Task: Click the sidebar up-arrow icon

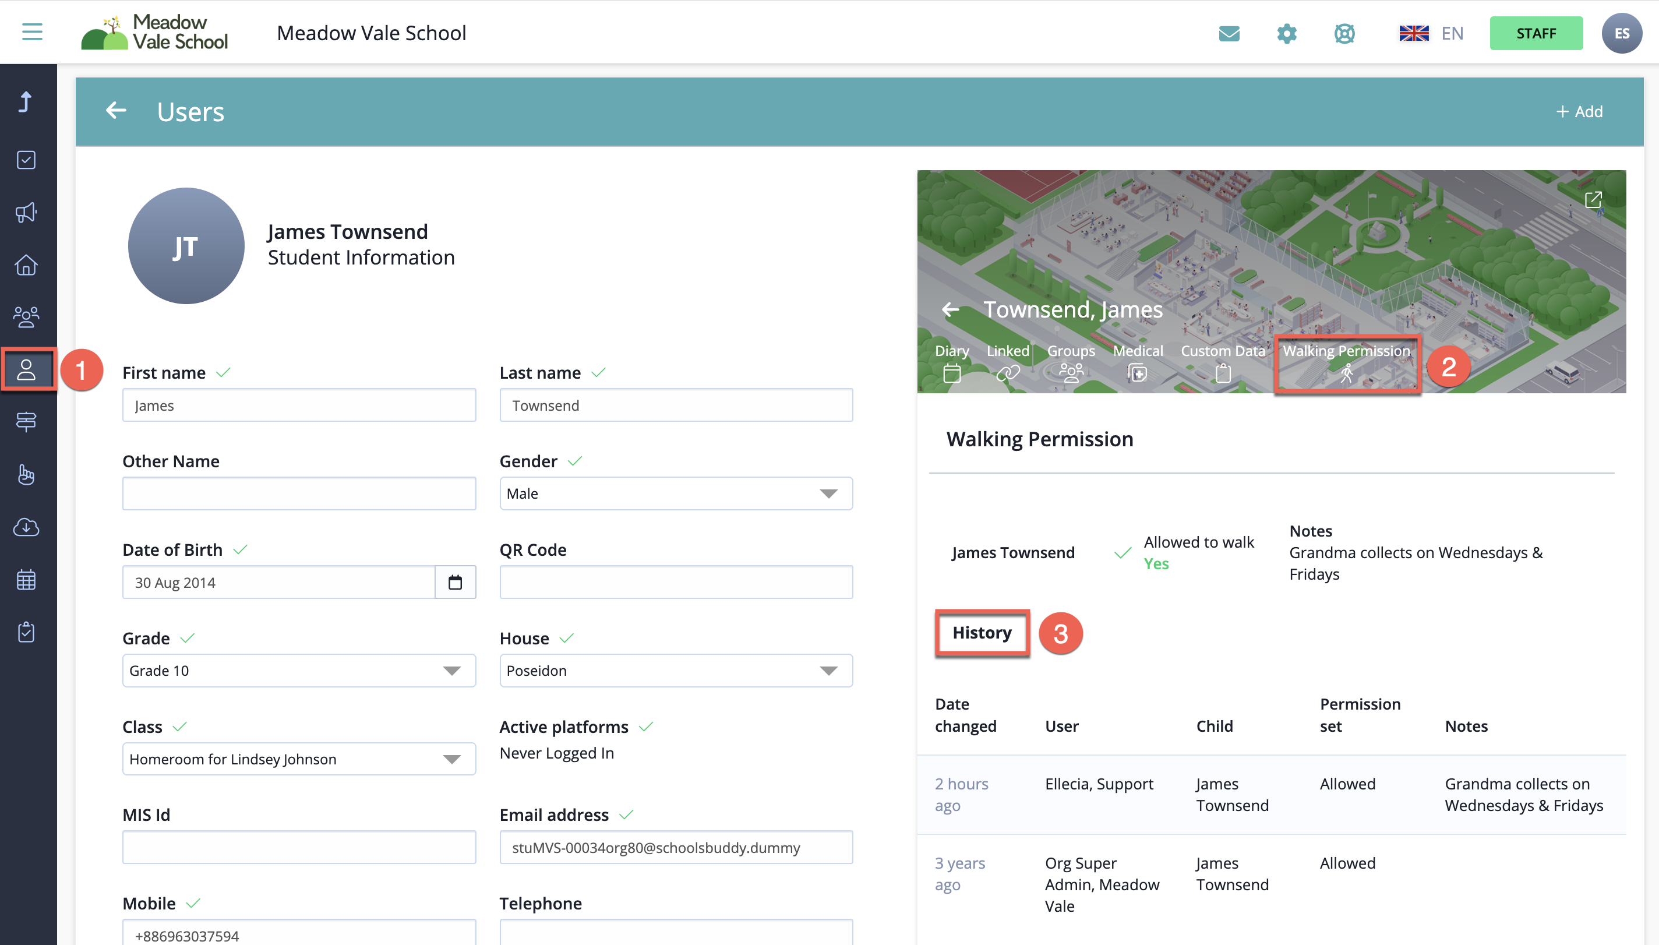Action: click(25, 102)
